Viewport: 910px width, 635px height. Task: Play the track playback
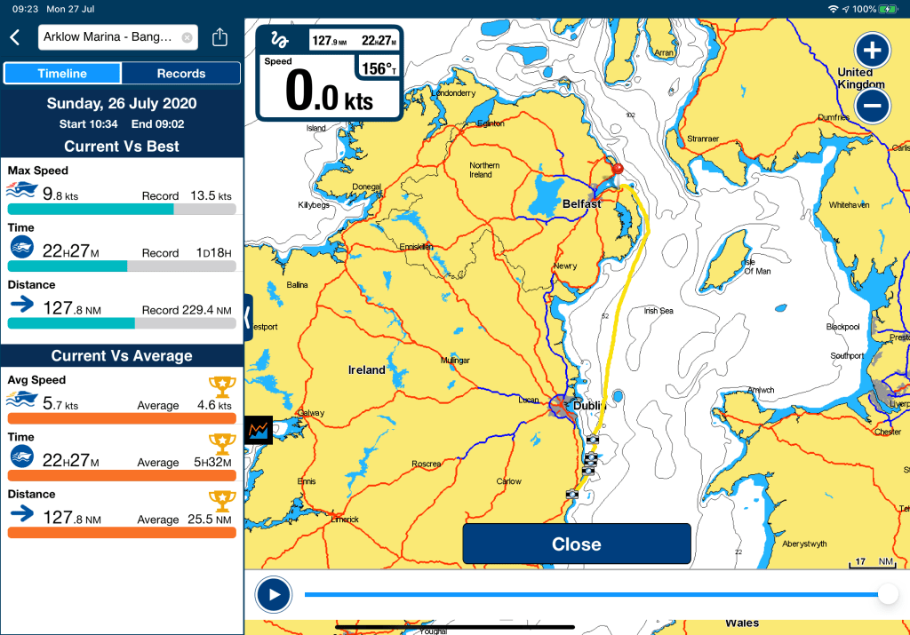[x=273, y=595]
